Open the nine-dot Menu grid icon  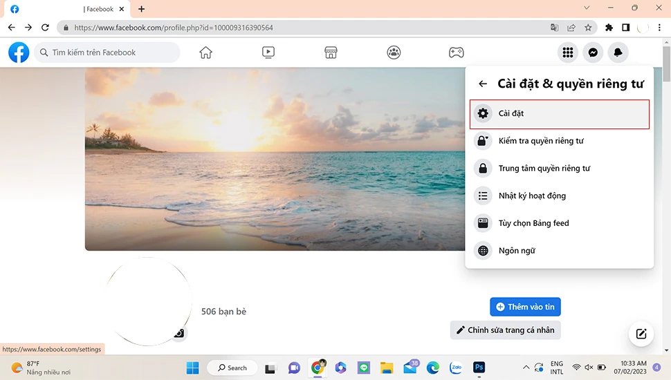[x=568, y=53]
